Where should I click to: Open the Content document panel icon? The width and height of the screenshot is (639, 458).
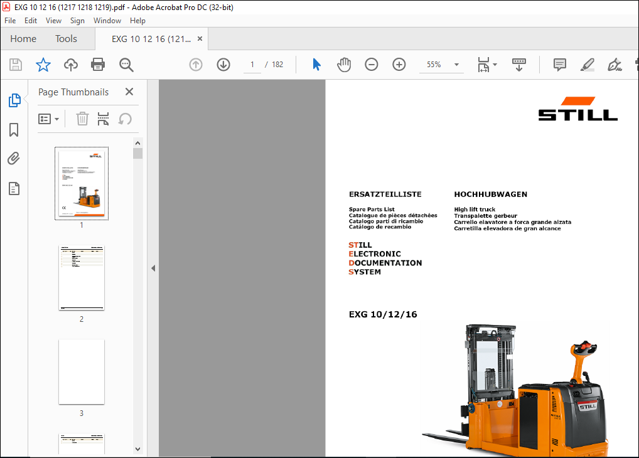point(14,188)
